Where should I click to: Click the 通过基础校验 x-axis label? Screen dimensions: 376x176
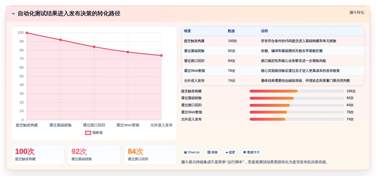pos(60,125)
